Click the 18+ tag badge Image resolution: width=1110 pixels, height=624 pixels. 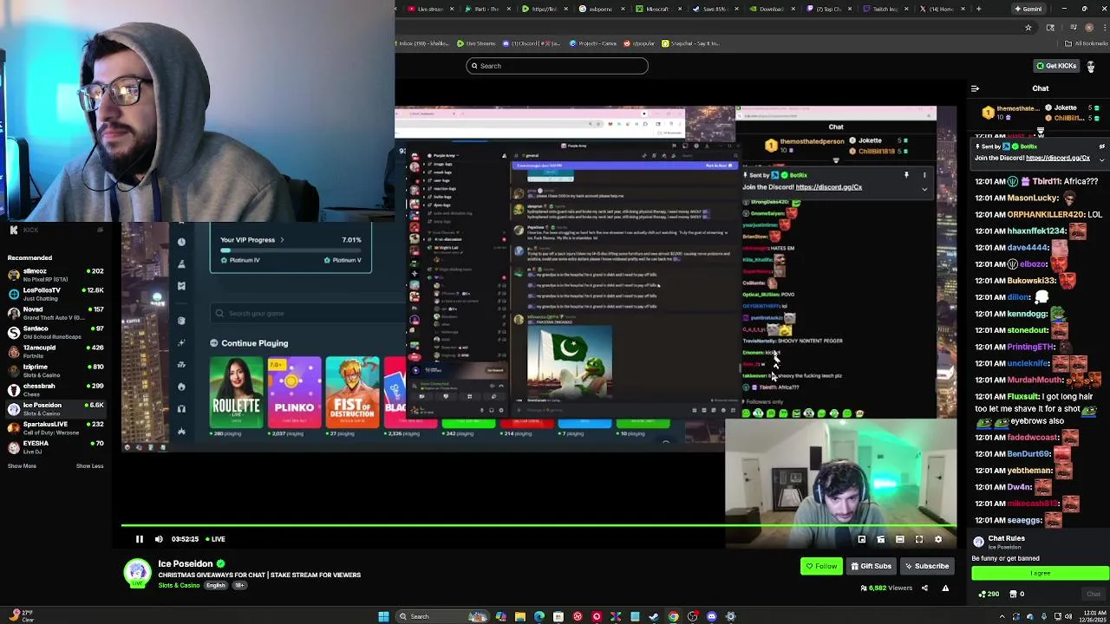tap(239, 586)
